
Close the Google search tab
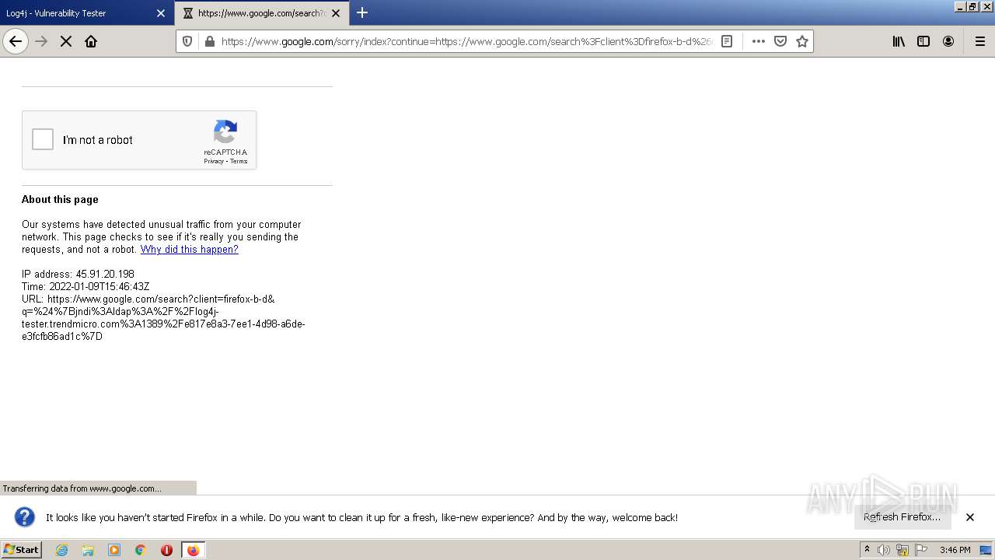(336, 13)
